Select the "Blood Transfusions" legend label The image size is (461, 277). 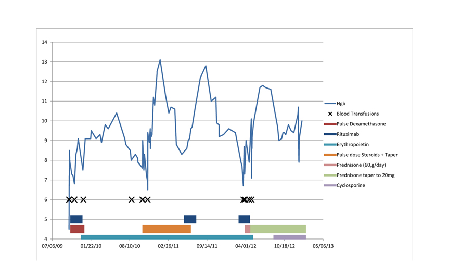point(357,114)
